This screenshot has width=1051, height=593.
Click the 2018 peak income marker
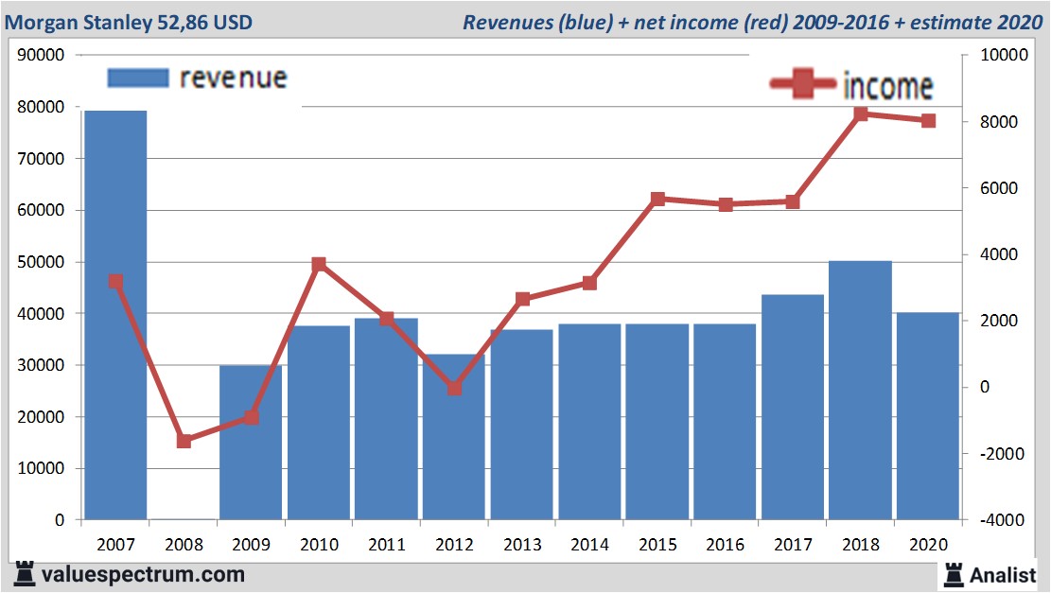coord(861,114)
